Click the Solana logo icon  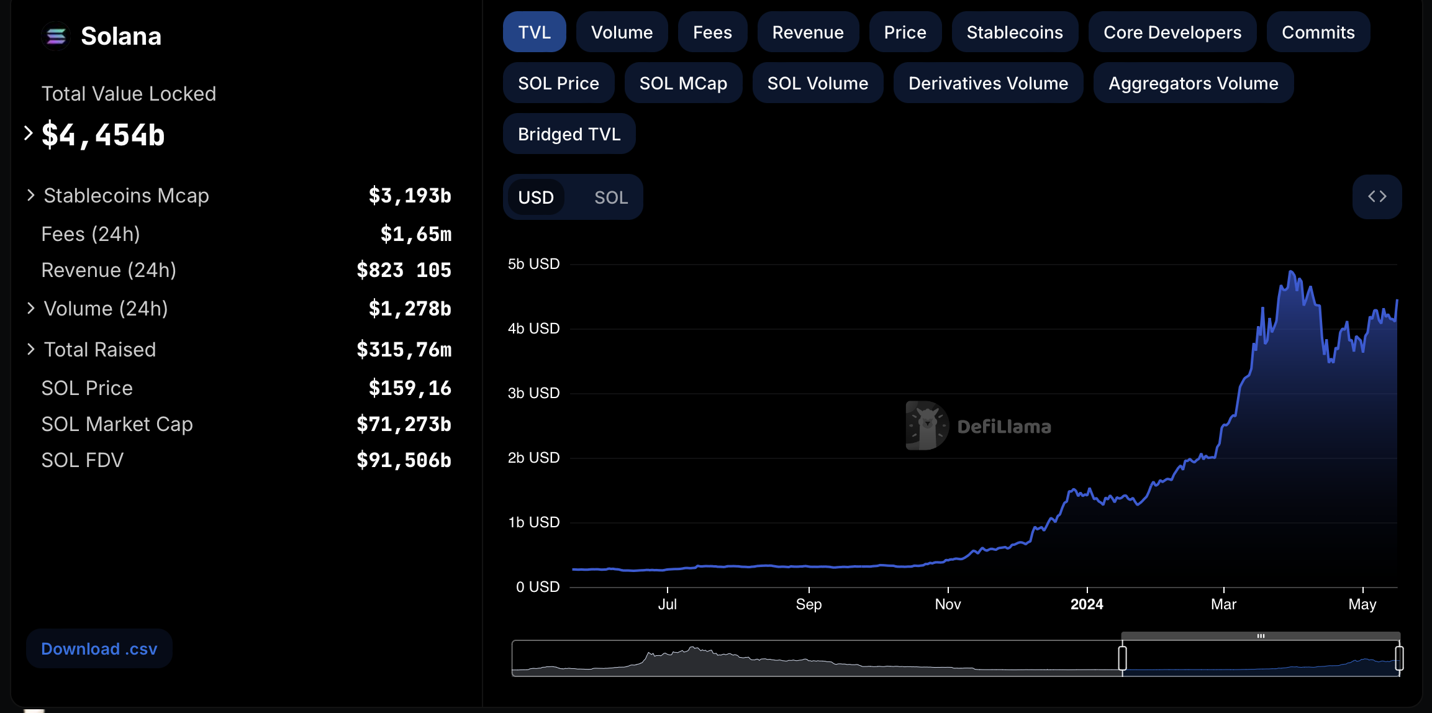pyautogui.click(x=56, y=37)
